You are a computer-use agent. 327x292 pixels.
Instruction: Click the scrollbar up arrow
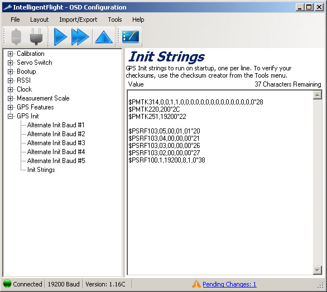point(318,95)
